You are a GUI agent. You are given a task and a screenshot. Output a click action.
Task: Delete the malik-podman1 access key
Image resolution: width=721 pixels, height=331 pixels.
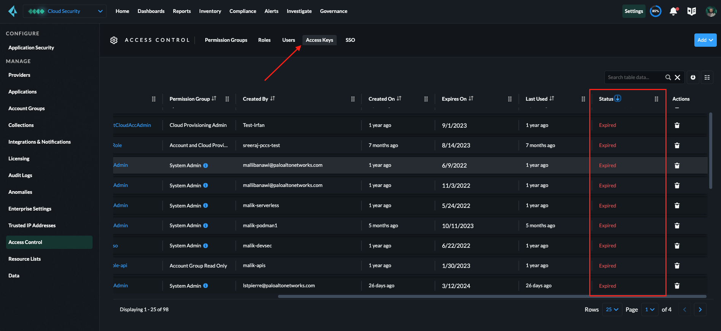tap(677, 225)
